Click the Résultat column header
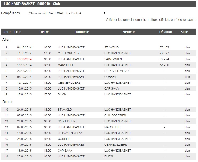Image resolution: width=198 pixels, height=162 pixels. click(166, 32)
